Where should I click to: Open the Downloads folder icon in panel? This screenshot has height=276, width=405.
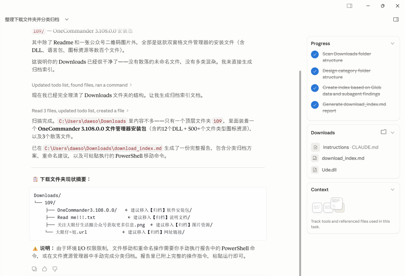(x=384, y=132)
